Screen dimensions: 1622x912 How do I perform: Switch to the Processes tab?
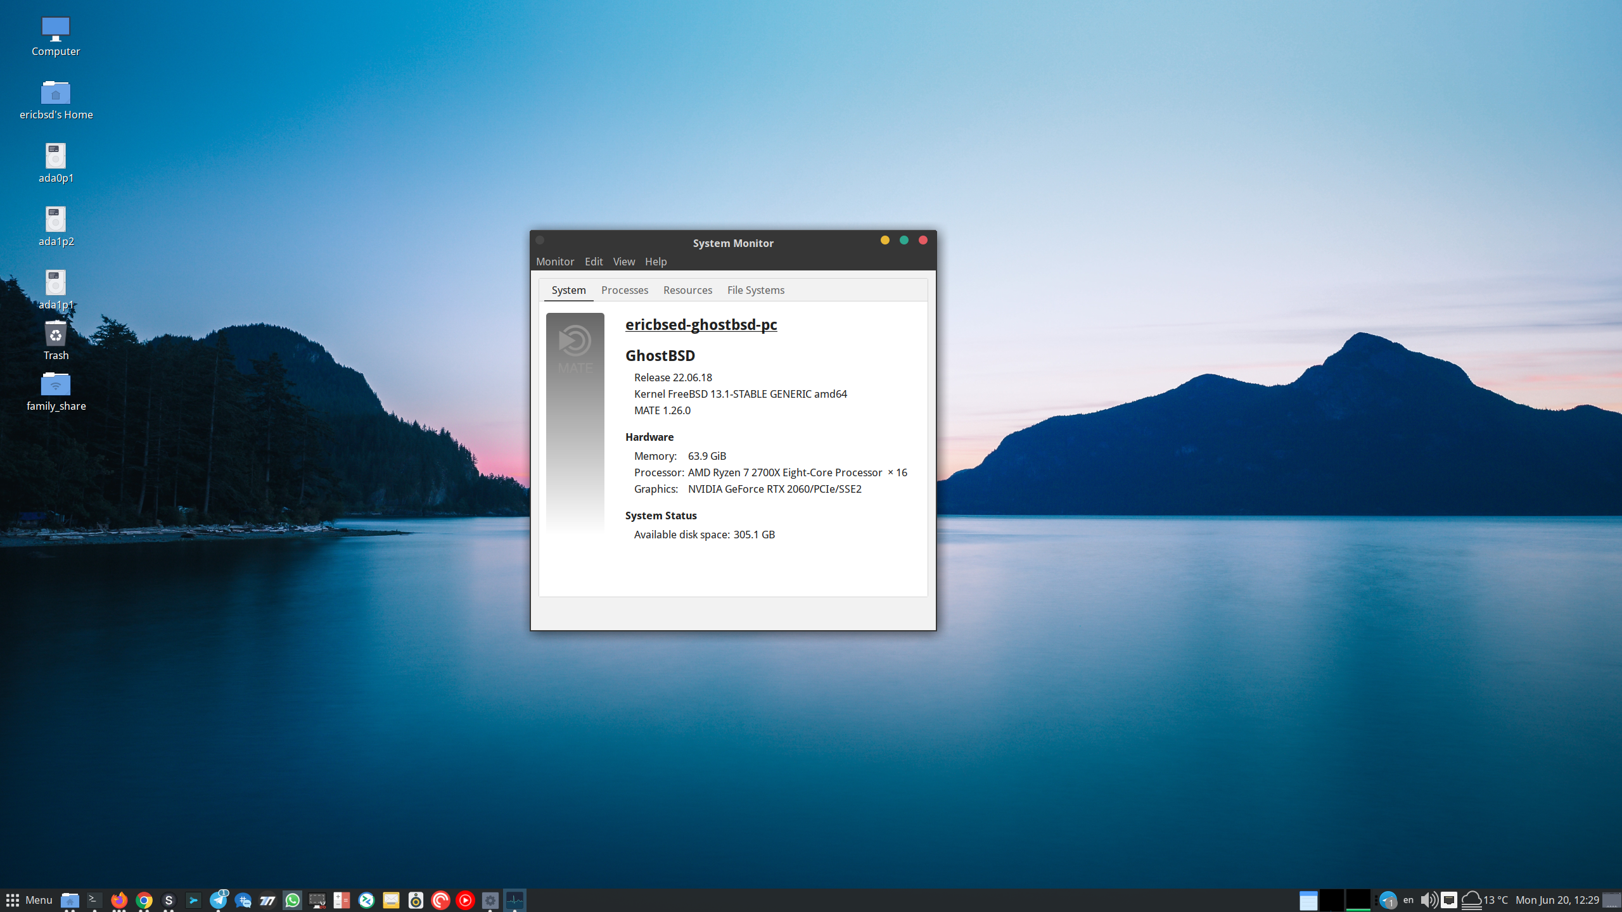tap(625, 290)
